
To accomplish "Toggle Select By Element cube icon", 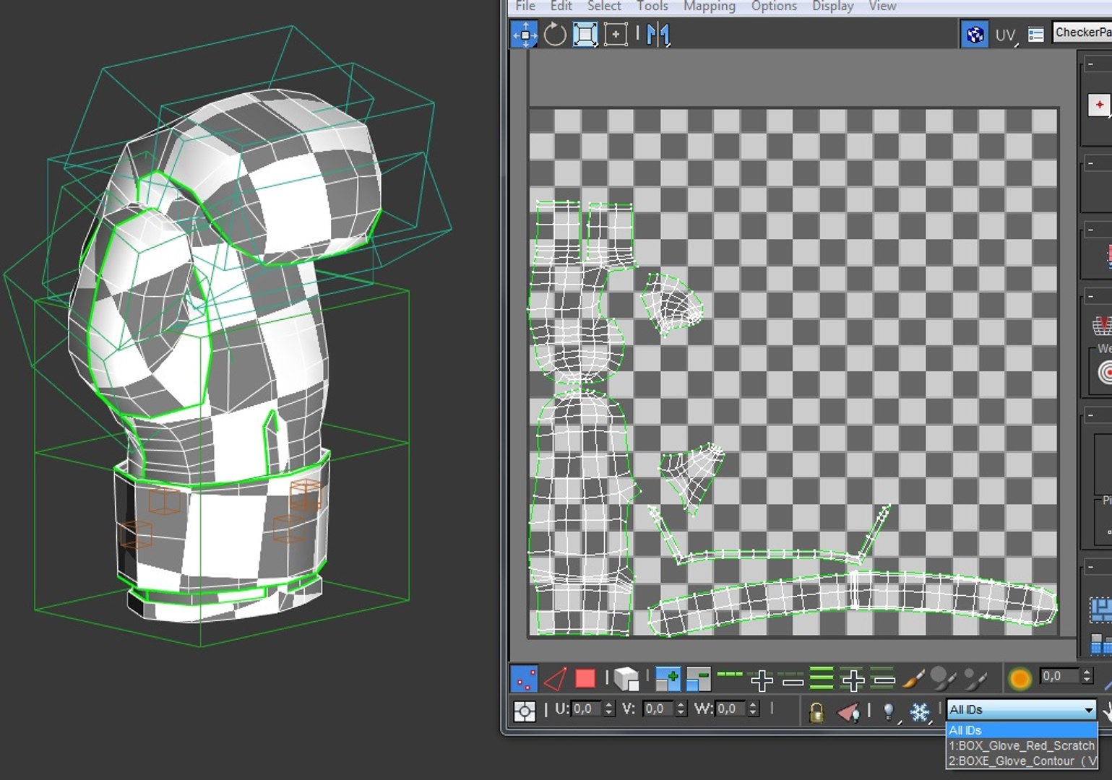I will pos(626,679).
